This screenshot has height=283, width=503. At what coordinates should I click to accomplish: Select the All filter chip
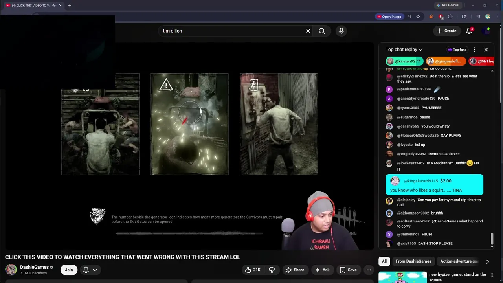(x=384, y=261)
